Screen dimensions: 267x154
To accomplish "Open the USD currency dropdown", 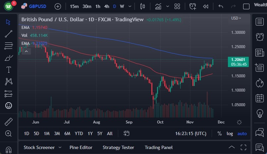I will pyautogui.click(x=236, y=18).
